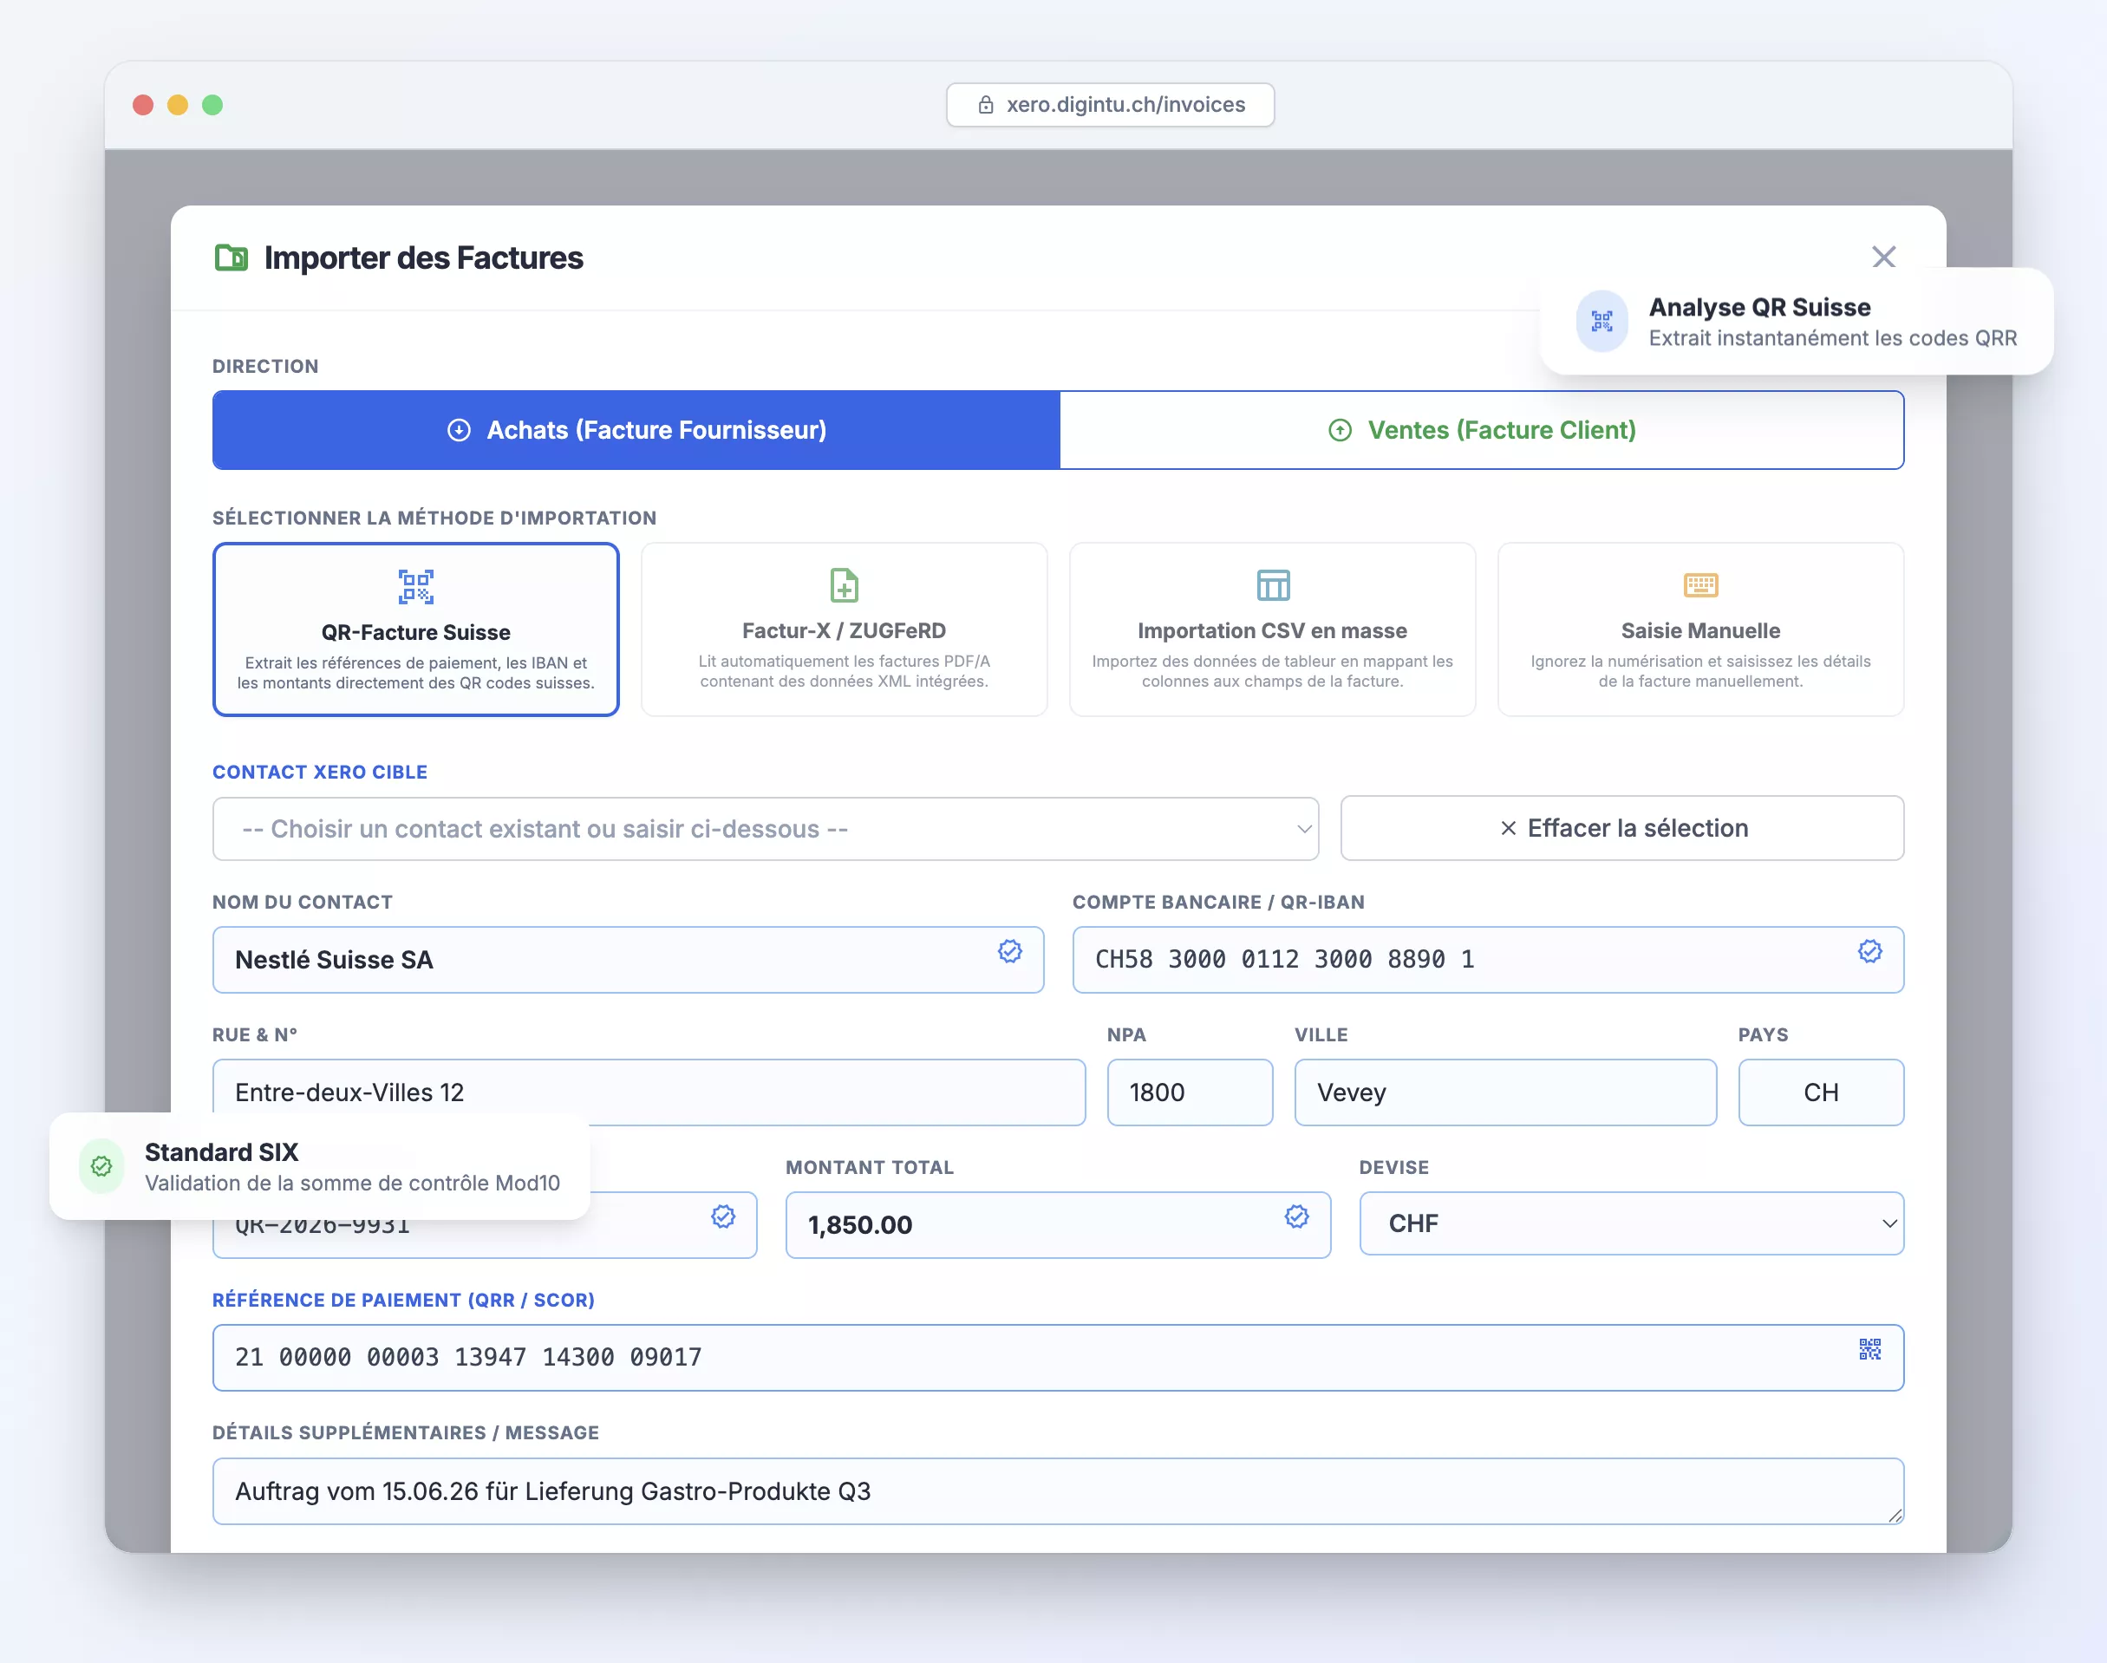Click the download arrow icon on Achats tab
Image resolution: width=2107 pixels, height=1663 pixels.
pyautogui.click(x=459, y=430)
